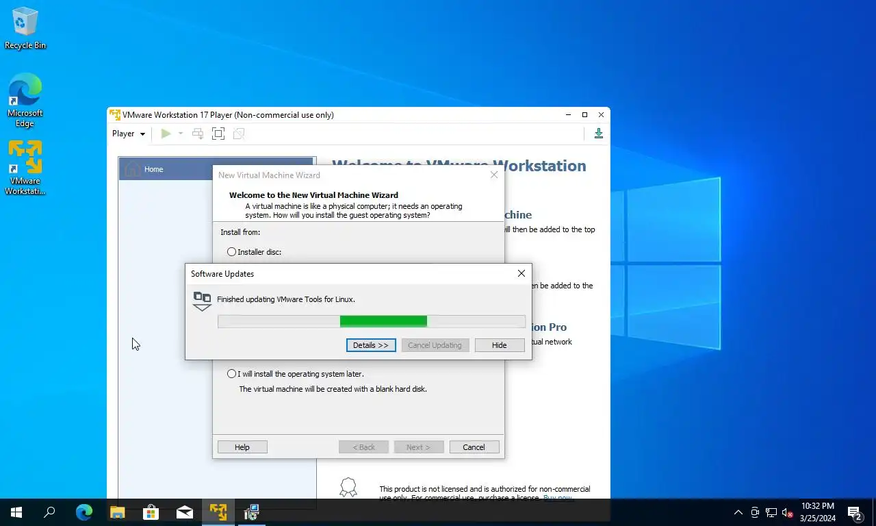The width and height of the screenshot is (876, 526).
Task: Click the 'Finished updating VMware Tools for Linux.' text
Action: tap(286, 299)
